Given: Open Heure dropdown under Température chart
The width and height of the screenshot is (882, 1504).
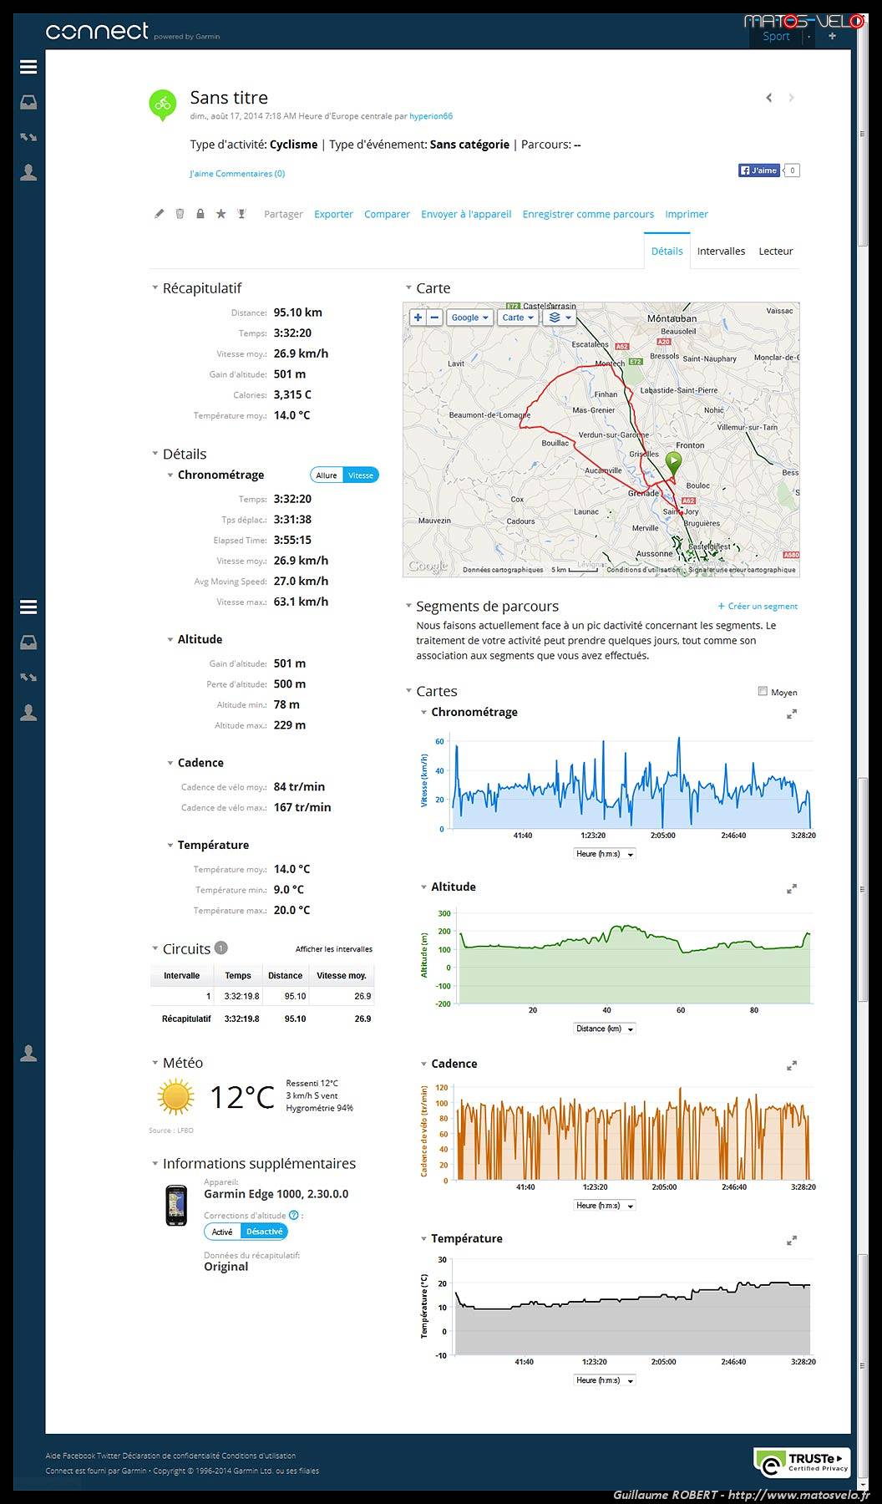Looking at the screenshot, I should coord(605,1380).
